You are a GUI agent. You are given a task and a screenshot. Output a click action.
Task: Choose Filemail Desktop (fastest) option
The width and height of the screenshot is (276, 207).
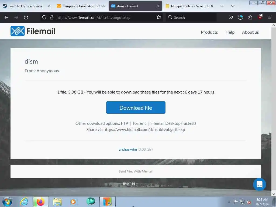click(173, 123)
